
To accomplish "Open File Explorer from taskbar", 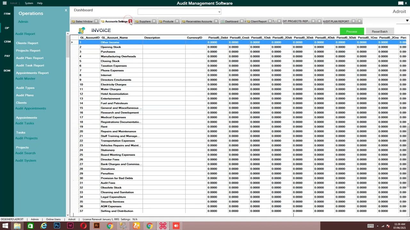I will coord(17,226).
